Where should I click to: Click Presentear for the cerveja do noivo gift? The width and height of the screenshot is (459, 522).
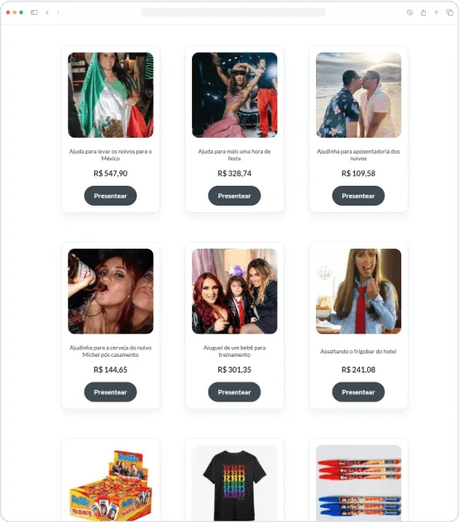point(110,392)
